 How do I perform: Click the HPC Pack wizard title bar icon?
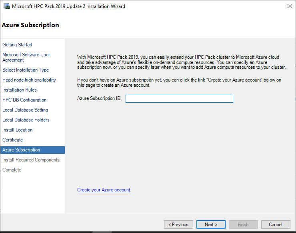(7, 6)
